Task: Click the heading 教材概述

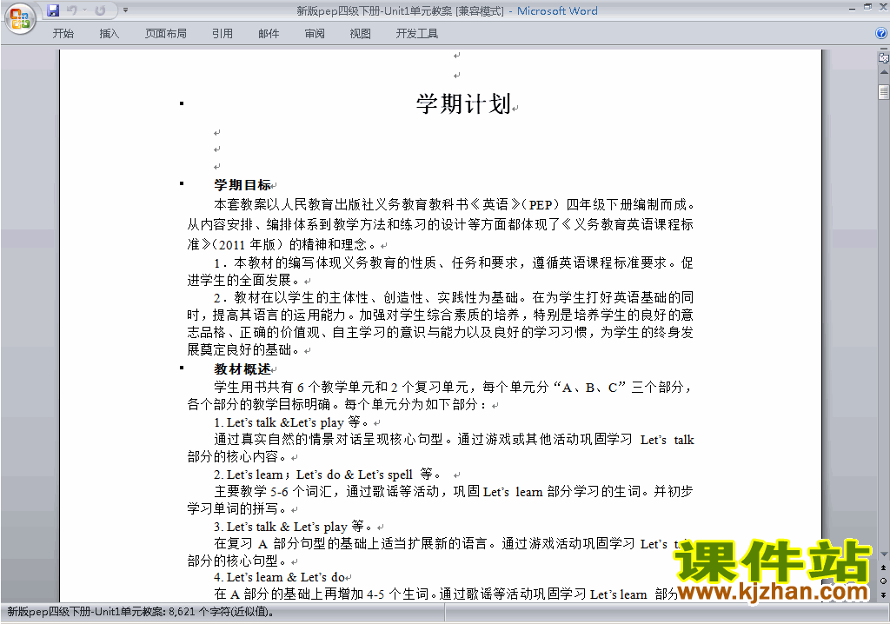Action: [242, 369]
